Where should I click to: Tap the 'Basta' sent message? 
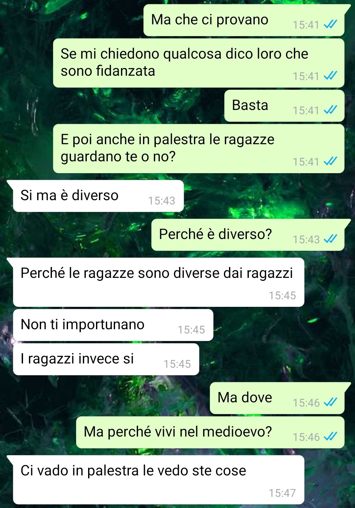click(284, 106)
